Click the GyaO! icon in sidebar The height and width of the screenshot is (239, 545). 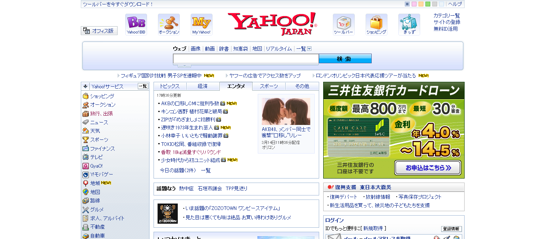point(86,166)
